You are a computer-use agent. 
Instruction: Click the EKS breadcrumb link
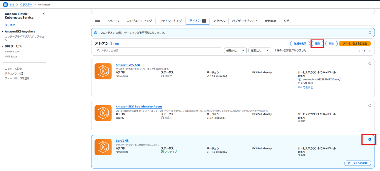point(12,5)
